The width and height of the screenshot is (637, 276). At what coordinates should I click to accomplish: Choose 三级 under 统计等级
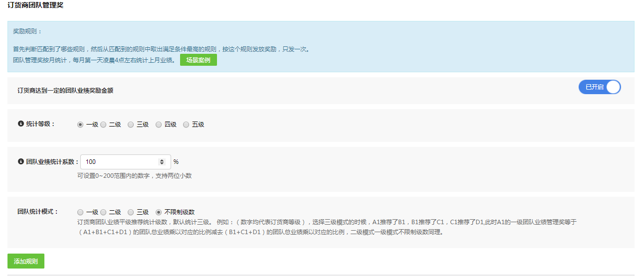(x=131, y=125)
